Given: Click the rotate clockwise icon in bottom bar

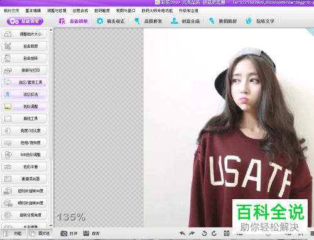Looking at the screenshot, I should pyautogui.click(x=214, y=233).
